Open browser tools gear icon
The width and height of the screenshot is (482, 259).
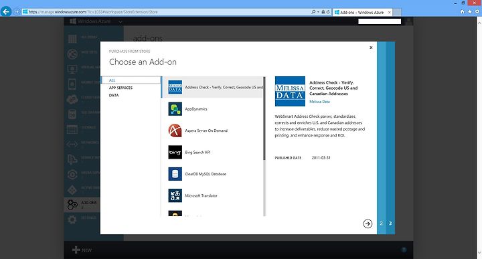(x=477, y=11)
